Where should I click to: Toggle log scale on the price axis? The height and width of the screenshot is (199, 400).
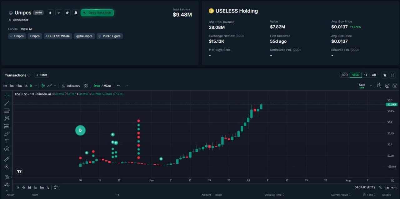[386, 187]
